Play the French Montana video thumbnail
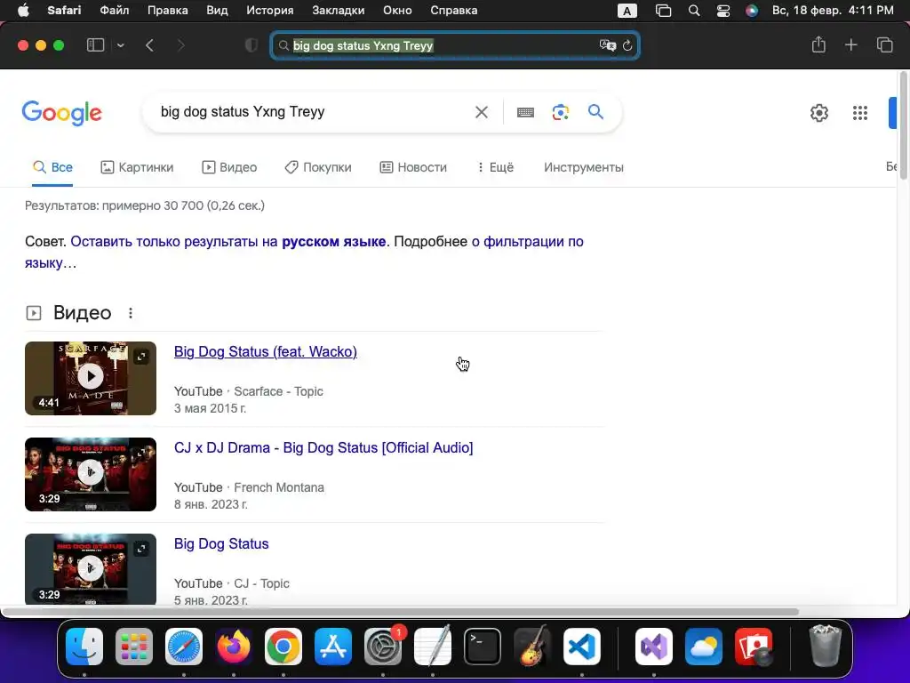This screenshot has width=910, height=683. (91, 473)
